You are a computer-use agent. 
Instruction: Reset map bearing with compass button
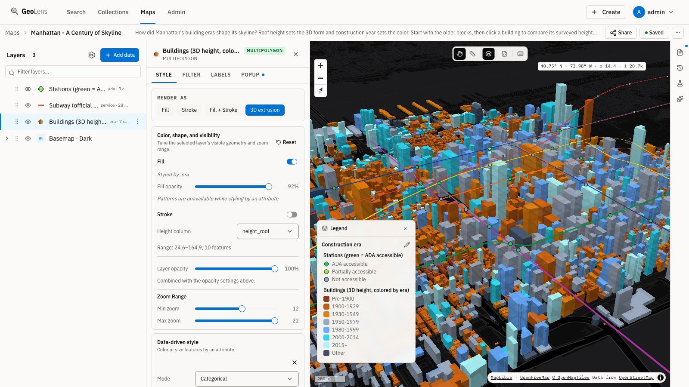tap(320, 90)
